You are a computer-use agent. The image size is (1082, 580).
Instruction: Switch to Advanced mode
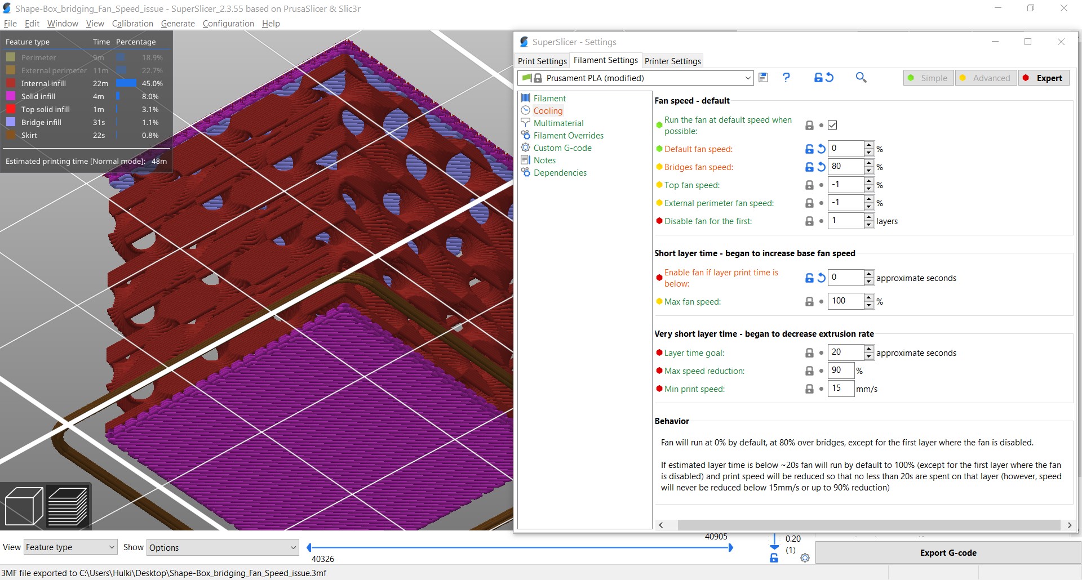point(985,78)
